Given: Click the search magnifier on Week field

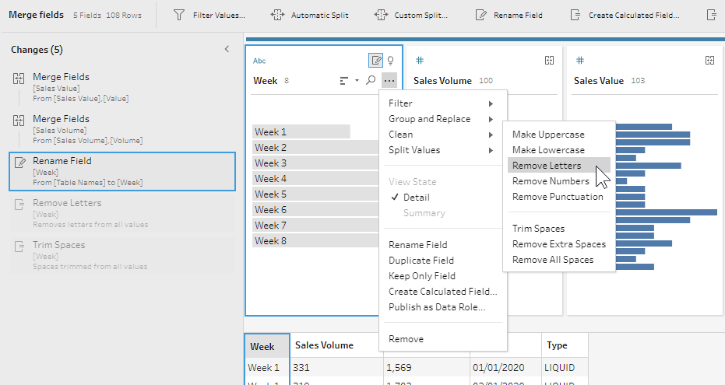Looking at the screenshot, I should [x=371, y=80].
